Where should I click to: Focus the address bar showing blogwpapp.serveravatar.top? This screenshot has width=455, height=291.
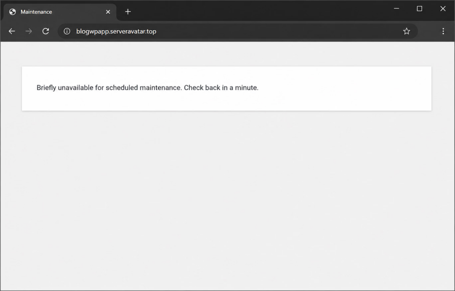tap(238, 31)
